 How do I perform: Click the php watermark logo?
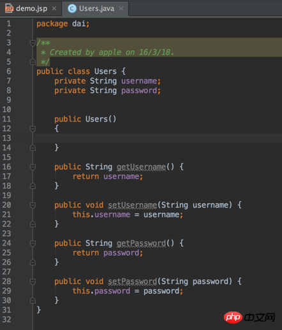[x=233, y=317]
